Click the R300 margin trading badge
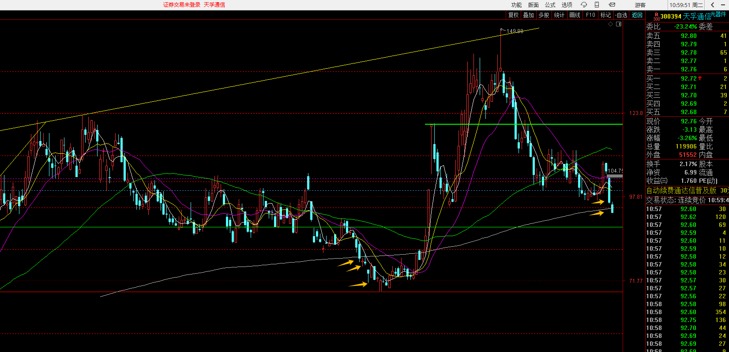The height and width of the screenshot is (352, 729). point(657,17)
